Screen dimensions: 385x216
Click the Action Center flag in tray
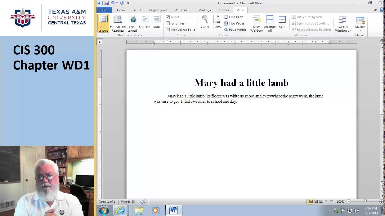click(343, 211)
